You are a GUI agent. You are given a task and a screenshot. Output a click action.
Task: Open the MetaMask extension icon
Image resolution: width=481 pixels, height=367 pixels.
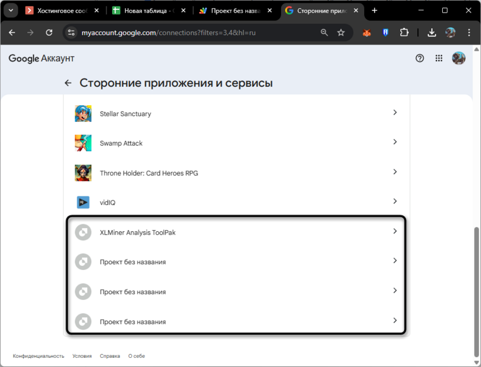pyautogui.click(x=367, y=33)
